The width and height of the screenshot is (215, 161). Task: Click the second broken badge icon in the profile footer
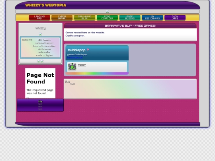pyautogui.click(x=42, y=61)
